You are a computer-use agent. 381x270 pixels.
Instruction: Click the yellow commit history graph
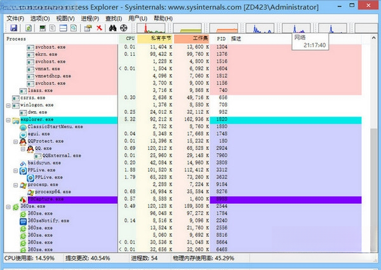tap(187, 28)
